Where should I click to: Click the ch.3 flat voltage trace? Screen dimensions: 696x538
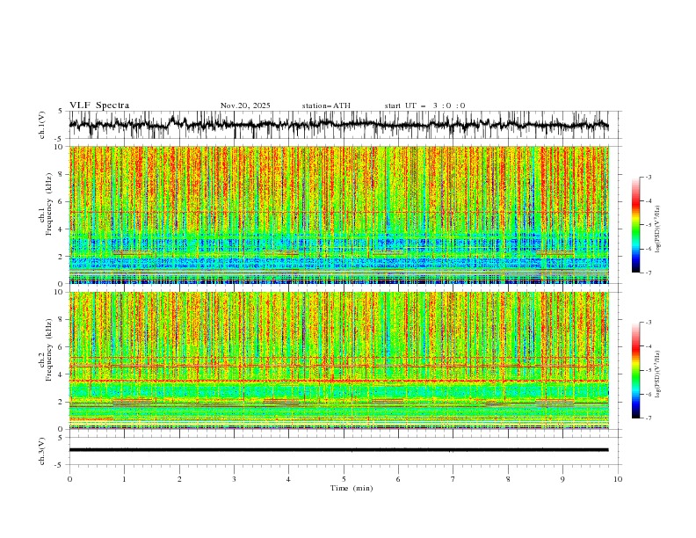(x=339, y=450)
